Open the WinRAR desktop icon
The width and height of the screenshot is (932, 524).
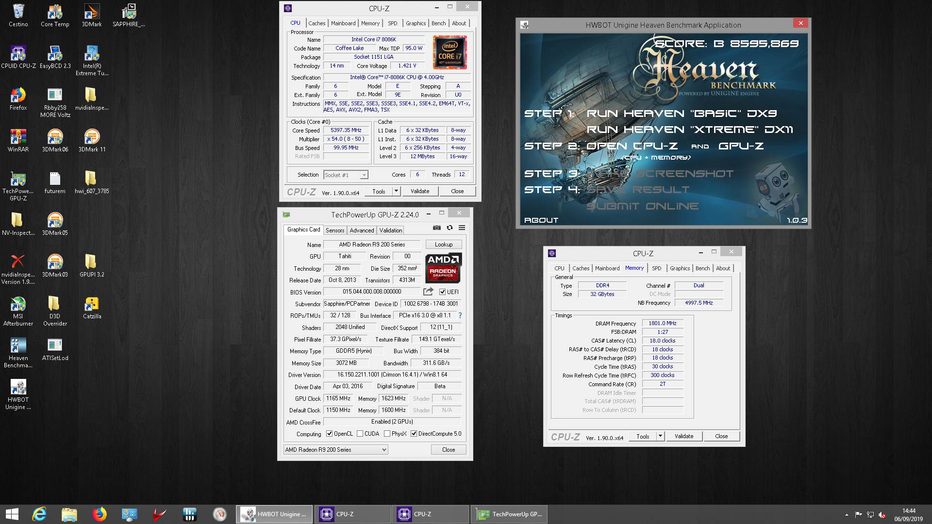point(18,141)
